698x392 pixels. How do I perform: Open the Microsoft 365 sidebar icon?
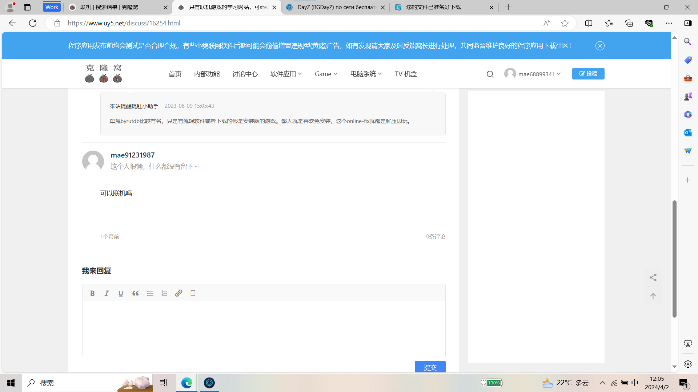pos(688,114)
